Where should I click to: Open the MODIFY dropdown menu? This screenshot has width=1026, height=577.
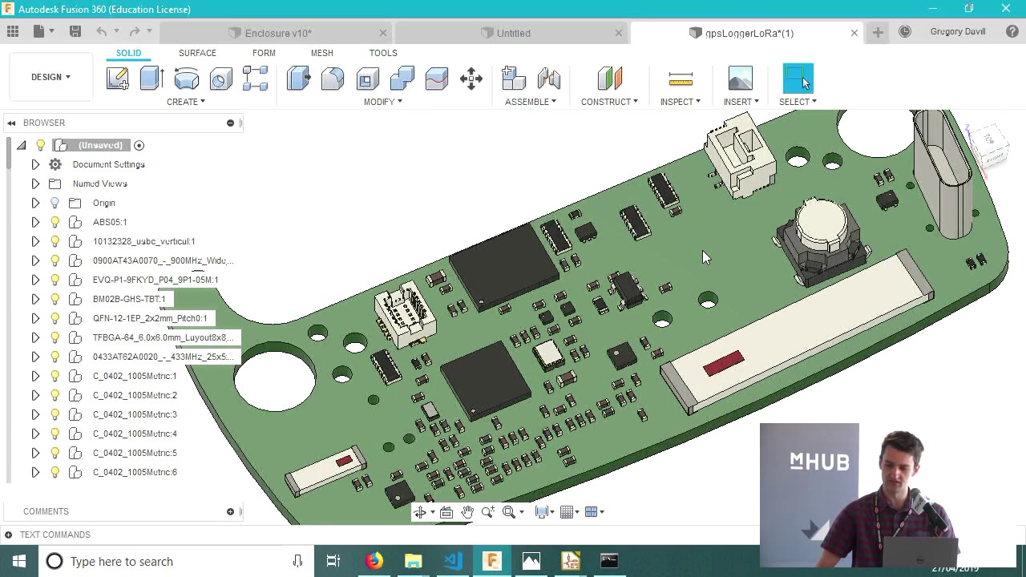(383, 102)
